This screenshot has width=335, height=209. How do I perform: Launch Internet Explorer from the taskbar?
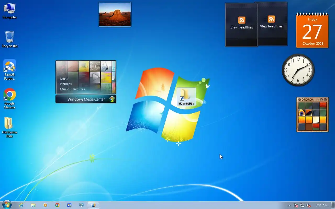(21, 205)
